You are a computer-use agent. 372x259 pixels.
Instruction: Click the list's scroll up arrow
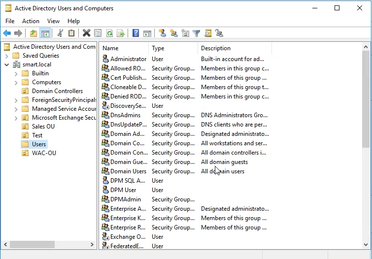click(x=366, y=47)
